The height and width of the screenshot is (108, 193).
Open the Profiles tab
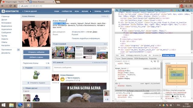point(157,10)
